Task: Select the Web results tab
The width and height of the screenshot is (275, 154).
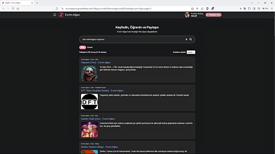Action: (82, 47)
